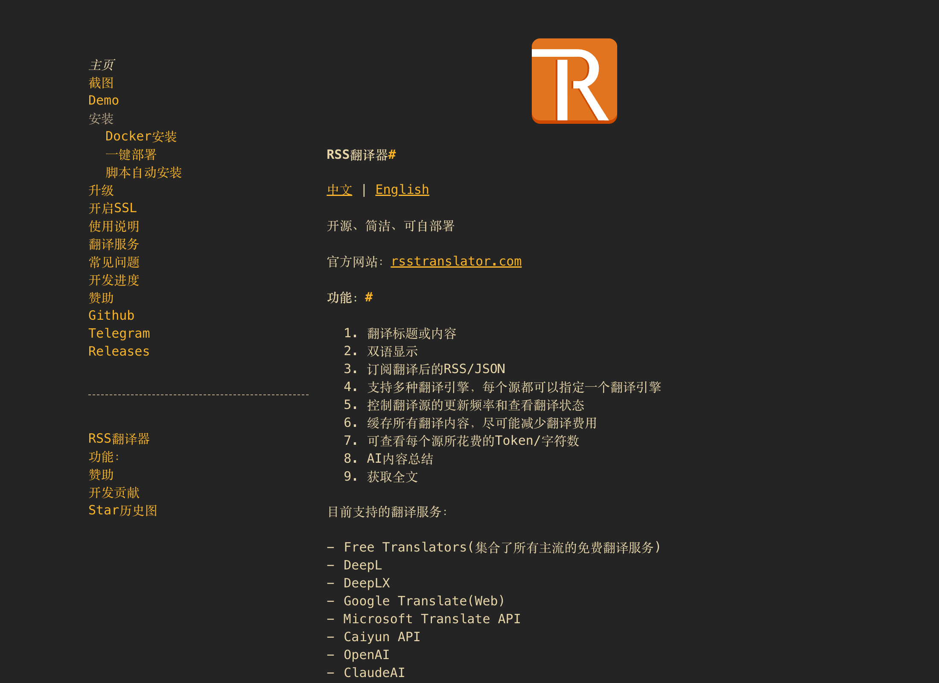Image resolution: width=939 pixels, height=683 pixels.
Task: Jump to 功能: in table of contents
Action: pyautogui.click(x=104, y=457)
